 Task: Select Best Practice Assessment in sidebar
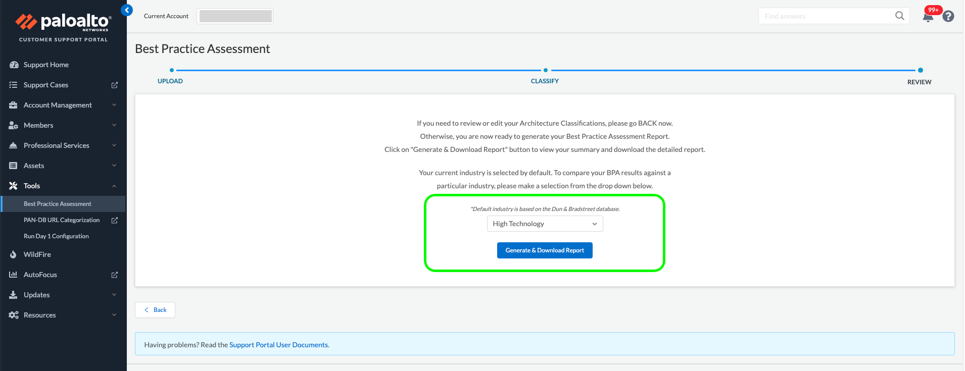pos(63,204)
